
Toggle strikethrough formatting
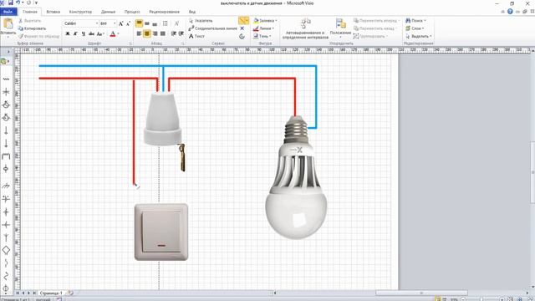(x=91, y=33)
